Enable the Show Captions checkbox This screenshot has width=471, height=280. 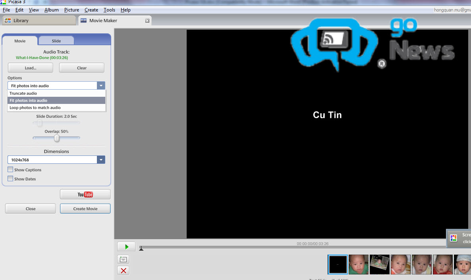(x=10, y=170)
